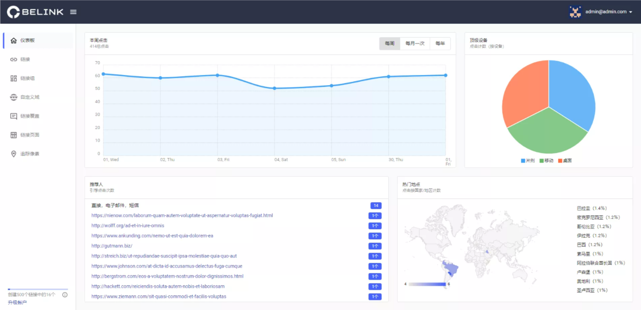Toggle the blue 片剂 legend swatch
The width and height of the screenshot is (641, 310).
click(x=523, y=161)
